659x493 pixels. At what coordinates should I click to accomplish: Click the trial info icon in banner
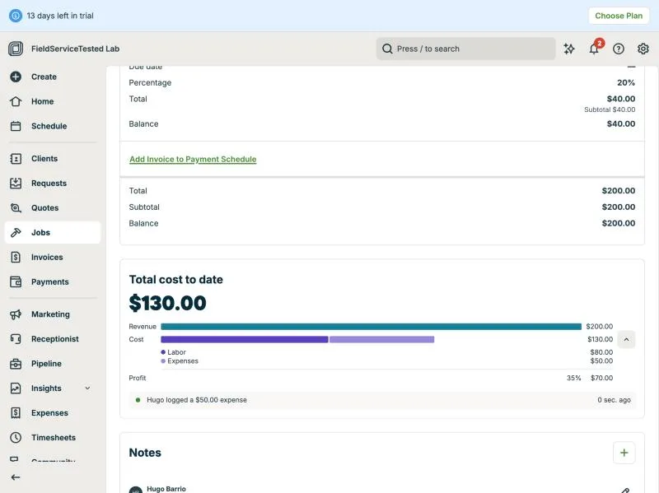tap(16, 16)
